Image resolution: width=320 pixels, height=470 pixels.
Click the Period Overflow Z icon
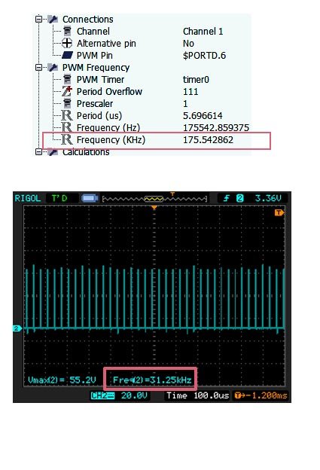tap(67, 91)
